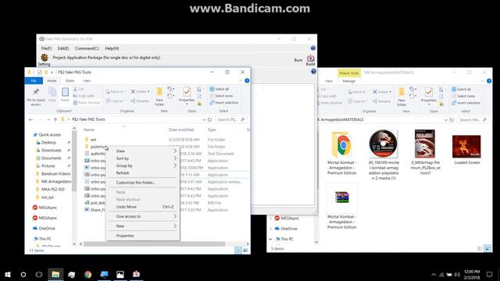Click the Properties checkmark icon in PS2 Fake PKG Tools ribbon
This screenshot has height=281, width=500.
[x=187, y=92]
